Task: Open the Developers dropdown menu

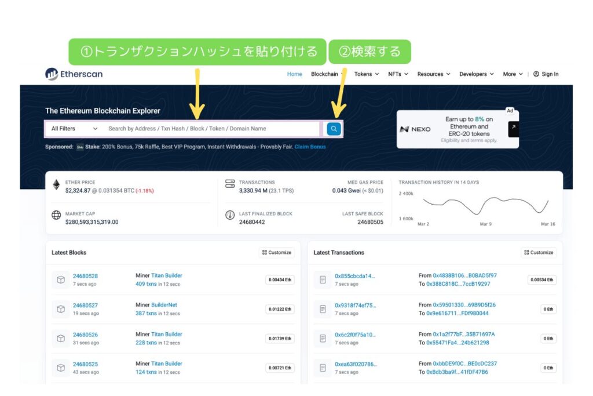Action: point(476,74)
